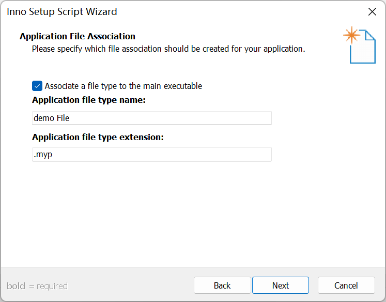Image resolution: width=386 pixels, height=302 pixels.
Task: Click the '.myp' text in extension field
Action: [x=43, y=154]
